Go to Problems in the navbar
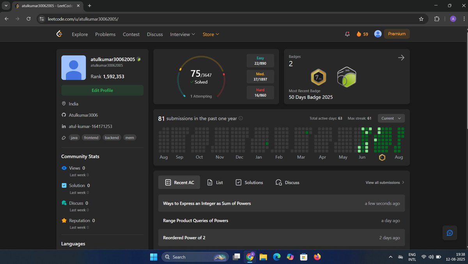Screen dimensions: 468x264 coord(105,34)
